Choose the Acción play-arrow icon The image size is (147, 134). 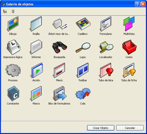(x=36, y=70)
